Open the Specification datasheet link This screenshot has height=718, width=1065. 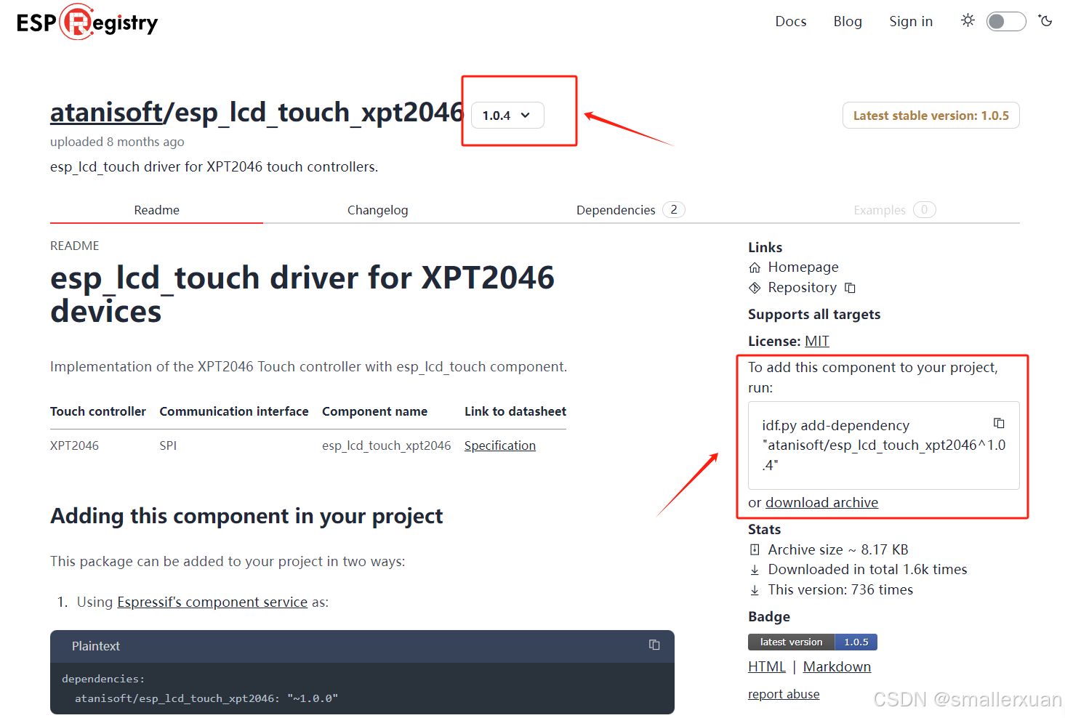(x=499, y=445)
